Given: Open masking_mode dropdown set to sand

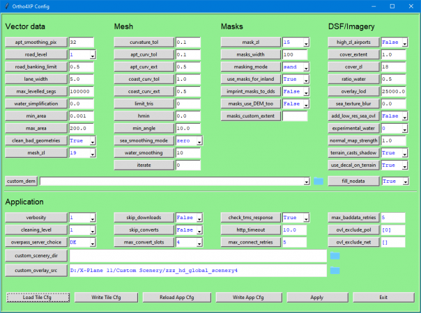Looking at the screenshot, I should 306,67.
